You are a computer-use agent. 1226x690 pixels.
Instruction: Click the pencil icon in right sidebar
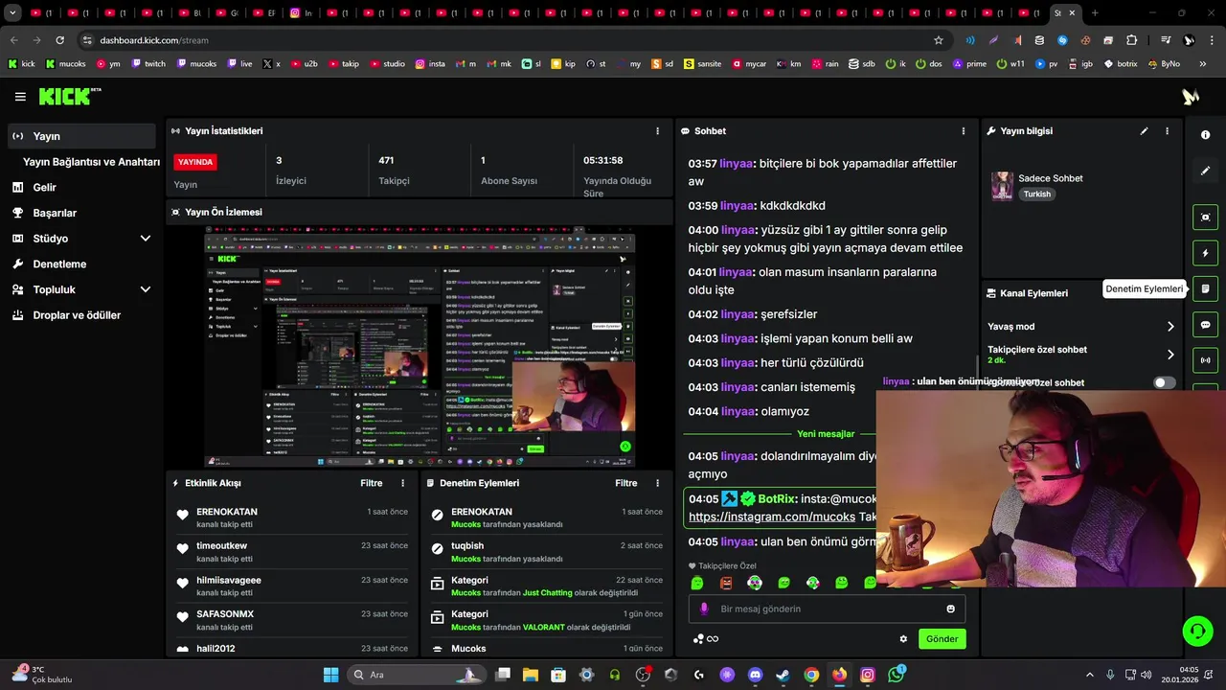(1205, 171)
